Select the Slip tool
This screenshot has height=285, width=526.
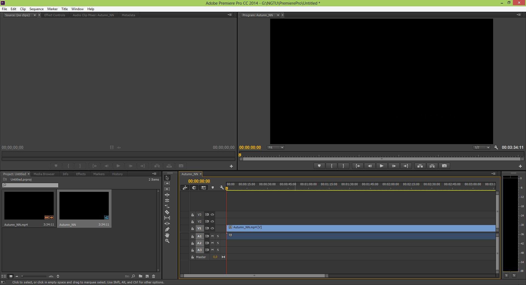click(x=167, y=218)
